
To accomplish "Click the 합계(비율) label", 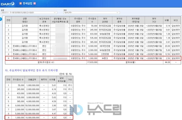I will click(130, 62).
